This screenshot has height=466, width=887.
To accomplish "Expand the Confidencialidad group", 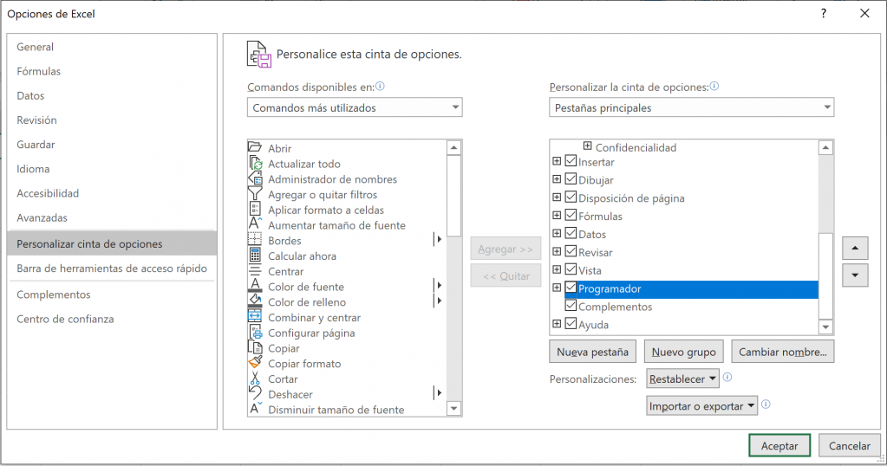I will point(588,146).
